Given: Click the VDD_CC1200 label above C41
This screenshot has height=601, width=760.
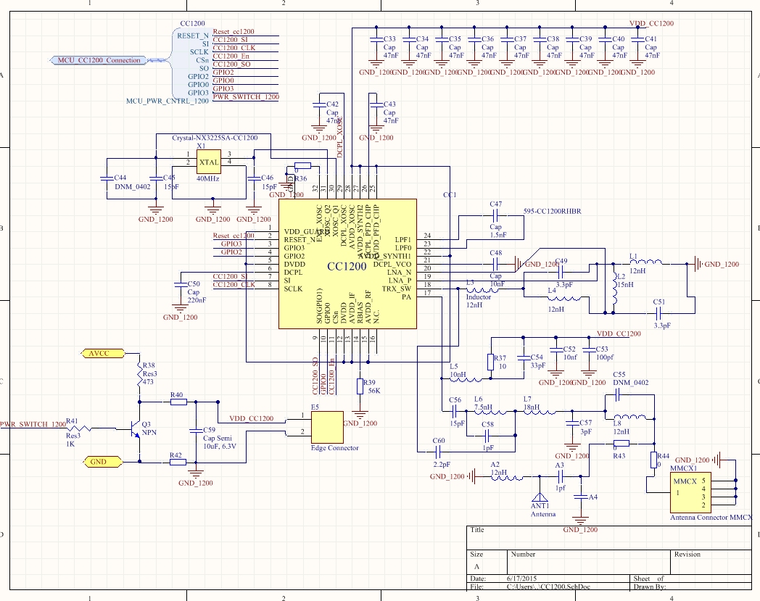Looking at the screenshot, I should [x=651, y=23].
